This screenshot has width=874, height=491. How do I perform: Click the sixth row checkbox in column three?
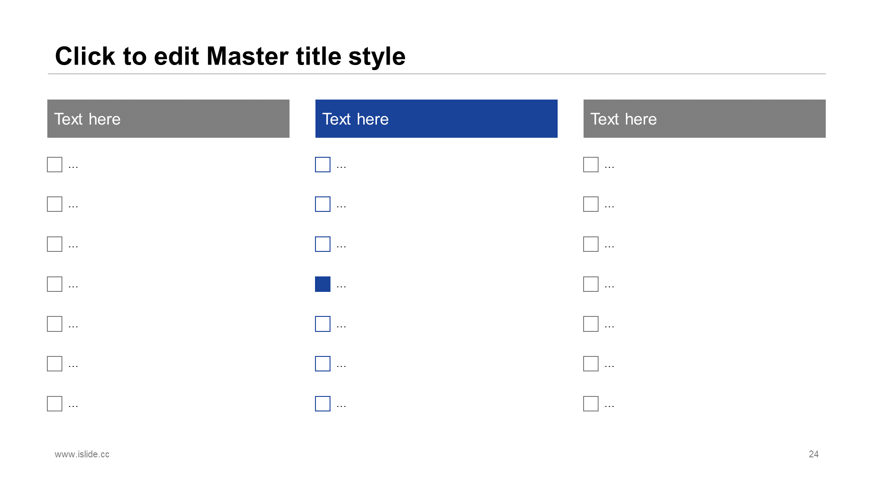click(591, 364)
